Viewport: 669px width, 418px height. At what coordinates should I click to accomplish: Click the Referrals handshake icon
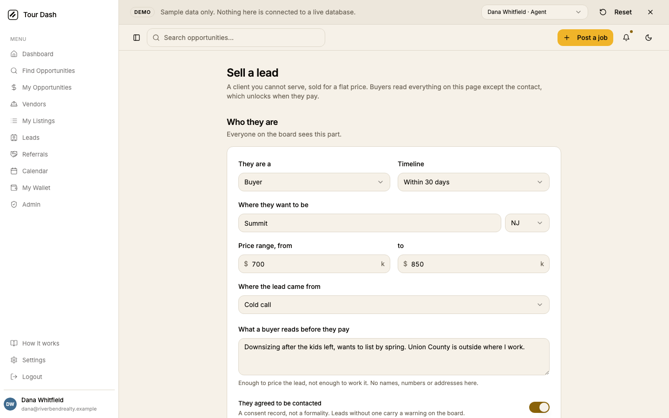coord(14,154)
